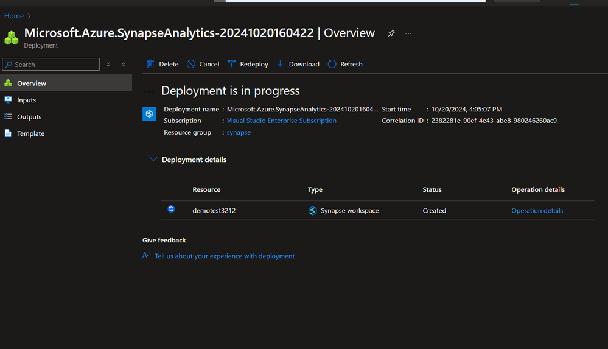This screenshot has width=608, height=349.
Task: Click the Overview green cubes sidebar icon
Action: pyautogui.click(x=8, y=83)
